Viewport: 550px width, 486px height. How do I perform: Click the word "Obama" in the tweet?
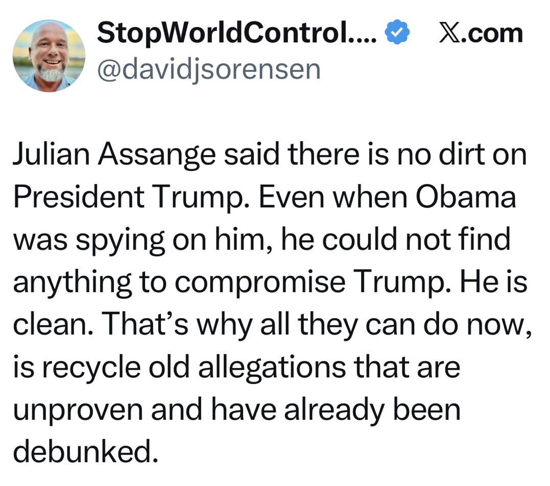coord(465,197)
